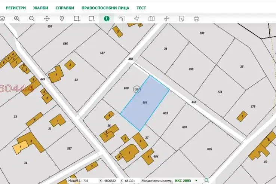276x184 pixels.
Task: Click building 3 next to parcel label 27
Action: [140, 141]
